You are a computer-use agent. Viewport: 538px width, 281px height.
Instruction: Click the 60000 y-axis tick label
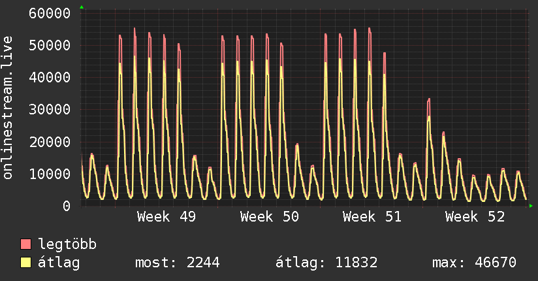click(50, 14)
